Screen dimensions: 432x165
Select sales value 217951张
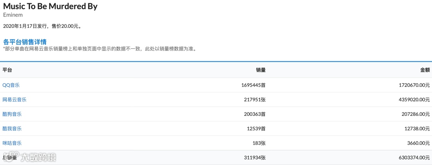pyautogui.click(x=255, y=100)
